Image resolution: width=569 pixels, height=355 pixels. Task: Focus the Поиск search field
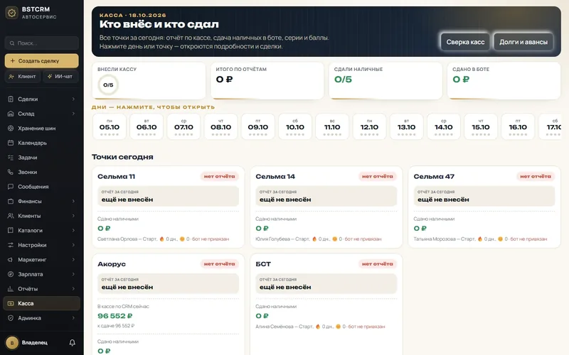click(x=42, y=43)
